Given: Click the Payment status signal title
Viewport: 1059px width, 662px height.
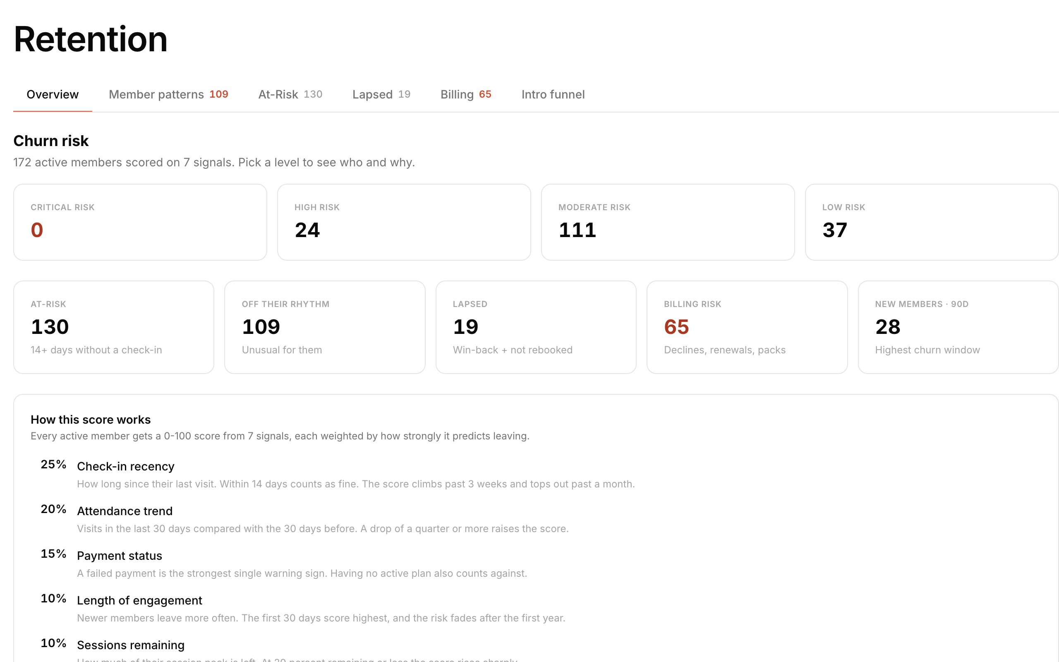Looking at the screenshot, I should click(x=120, y=556).
